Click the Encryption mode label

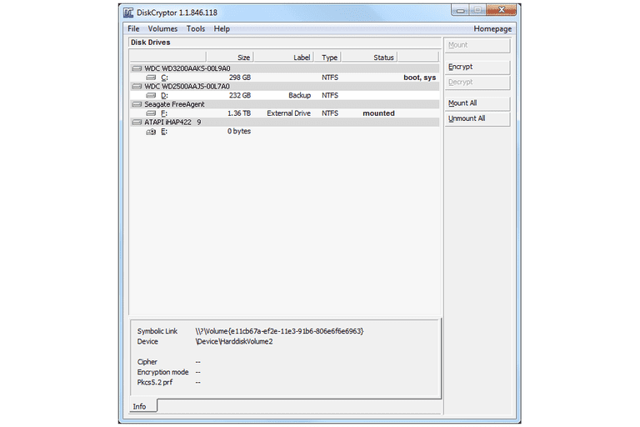[162, 372]
